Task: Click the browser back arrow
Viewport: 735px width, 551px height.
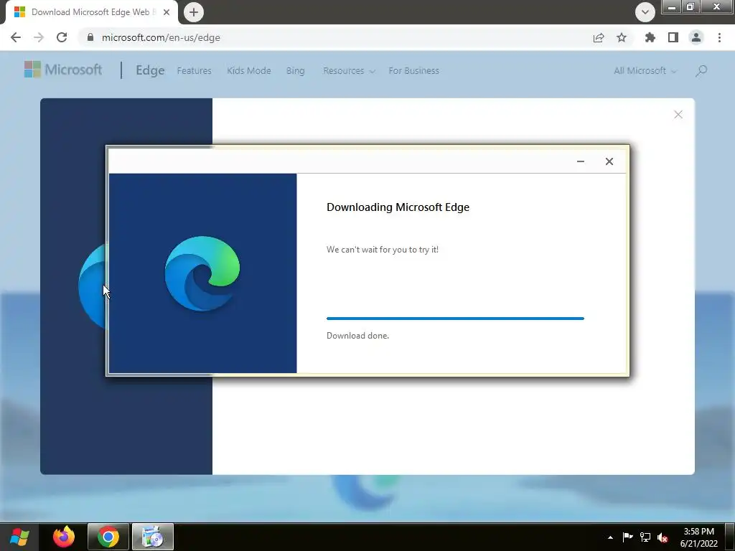Action: [16, 37]
